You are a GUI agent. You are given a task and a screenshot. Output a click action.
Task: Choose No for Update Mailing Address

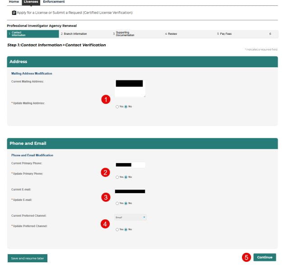[x=126, y=107]
